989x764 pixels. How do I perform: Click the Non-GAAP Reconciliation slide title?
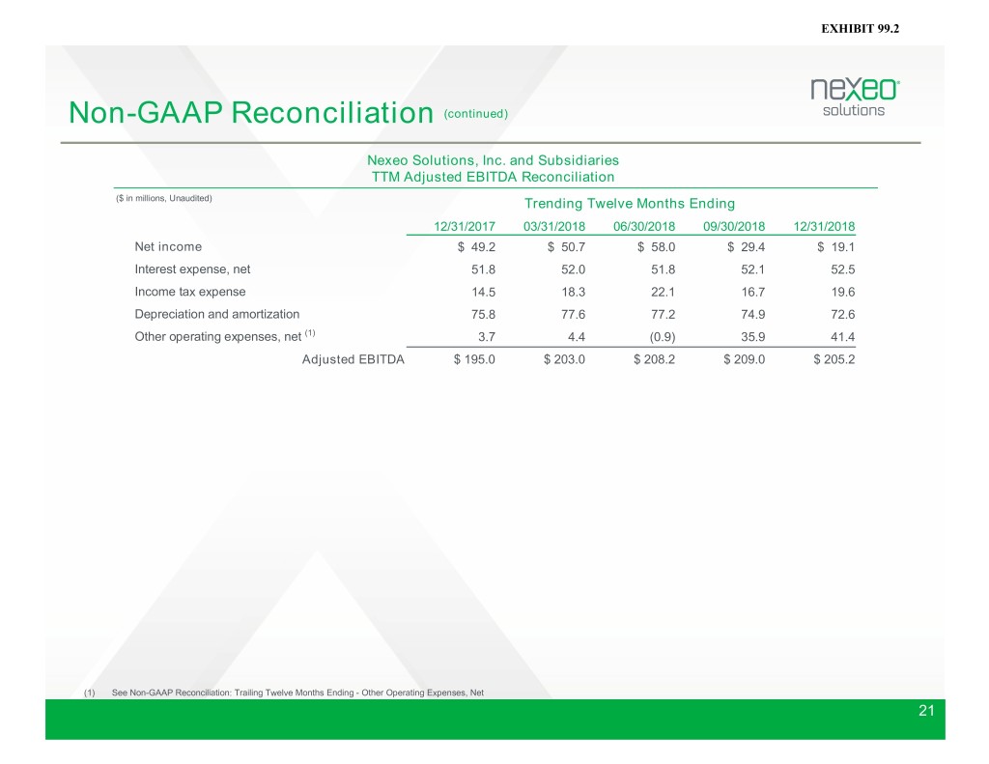pyautogui.click(x=250, y=114)
